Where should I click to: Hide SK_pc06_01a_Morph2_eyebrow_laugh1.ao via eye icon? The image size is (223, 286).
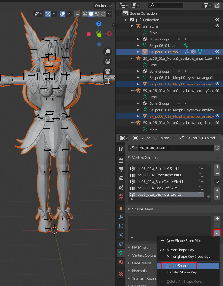coord(217,122)
